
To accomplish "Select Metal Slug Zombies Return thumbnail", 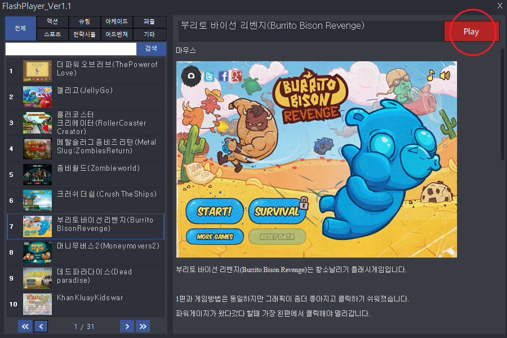I will coord(37,149).
